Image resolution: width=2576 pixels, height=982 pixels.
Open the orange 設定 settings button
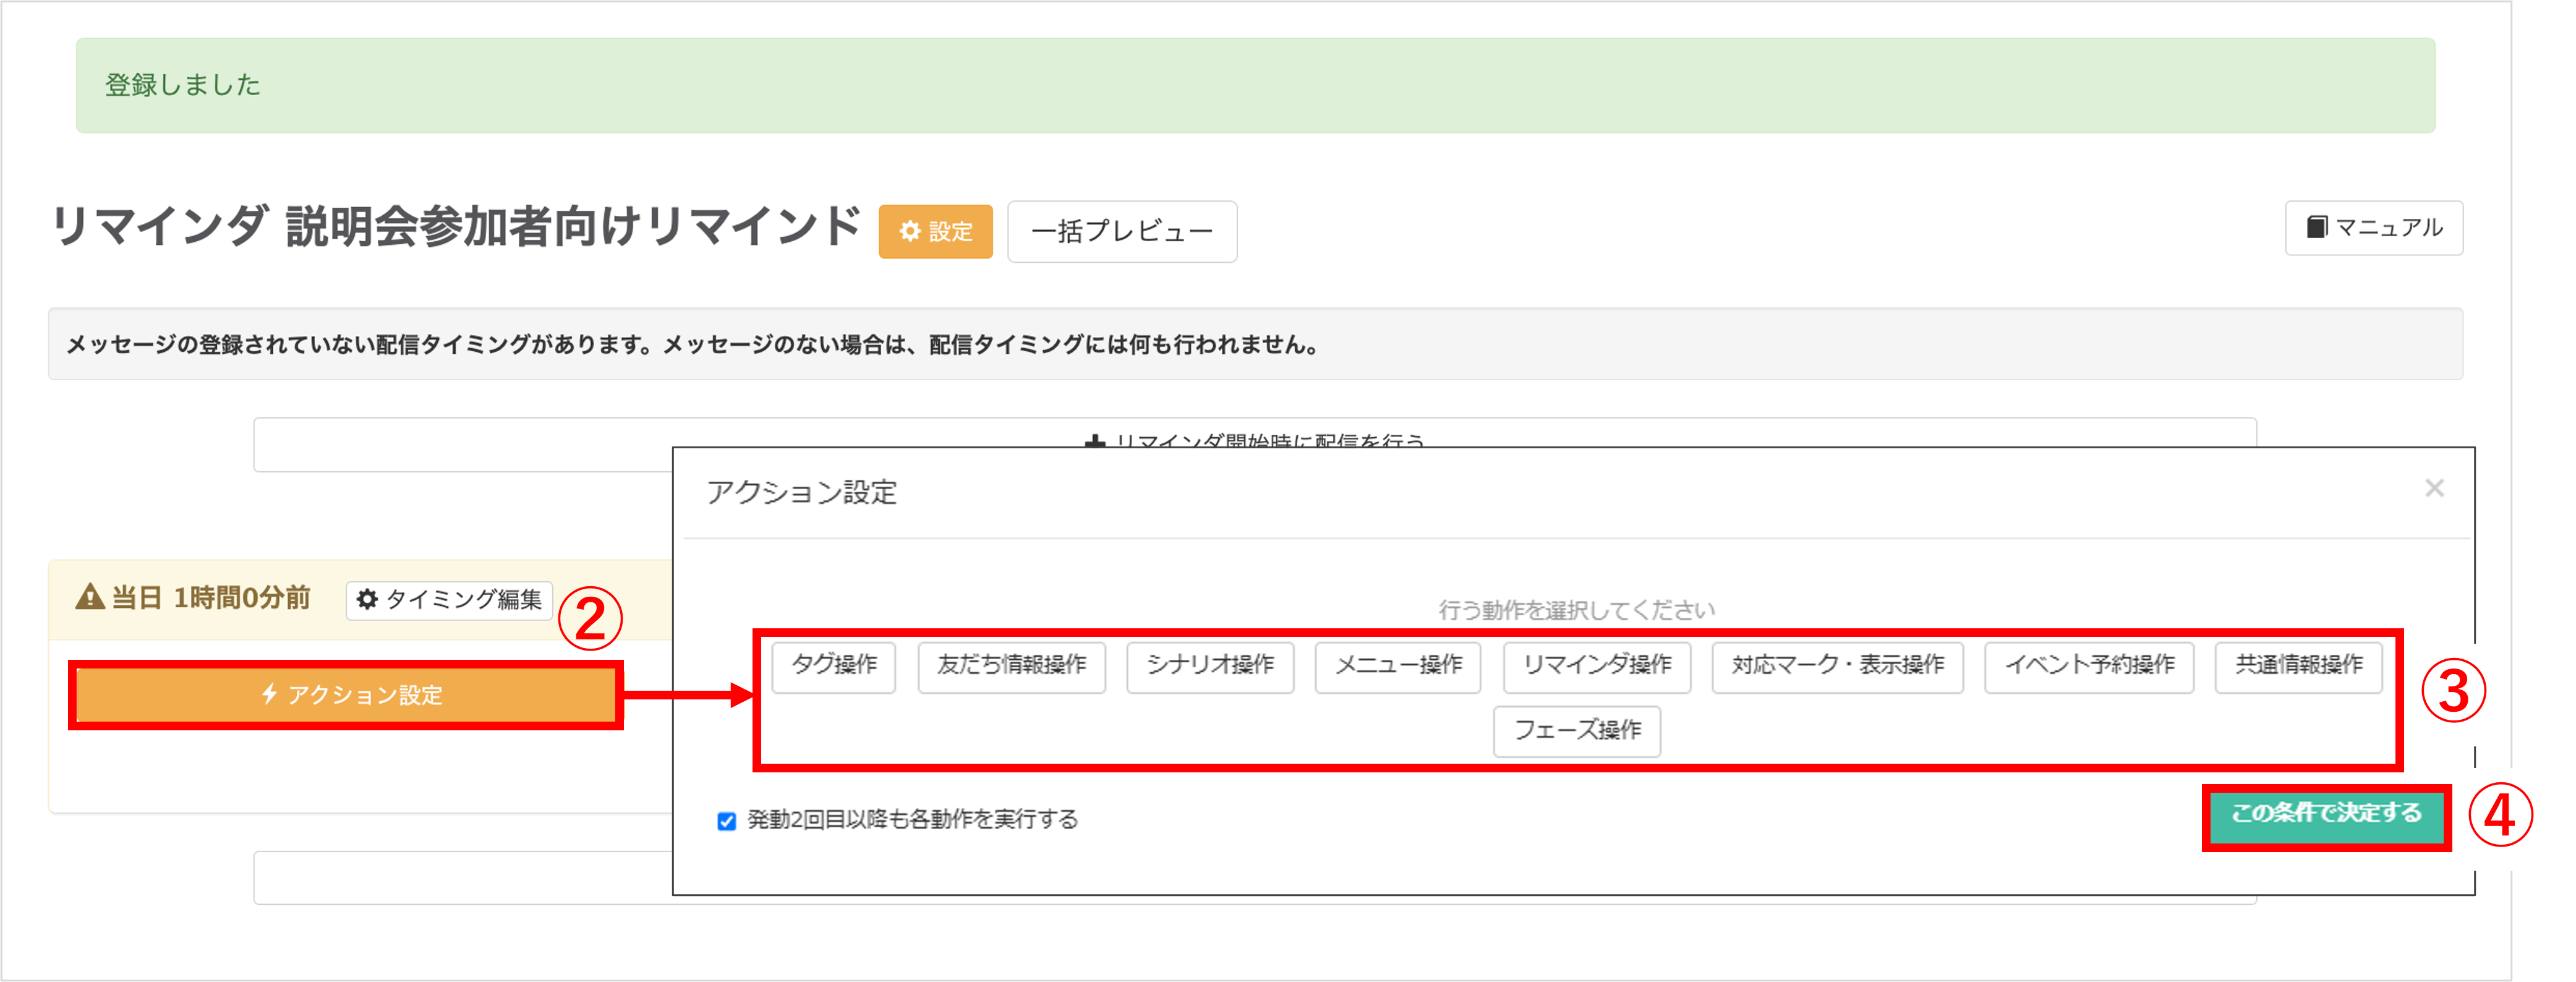935,232
